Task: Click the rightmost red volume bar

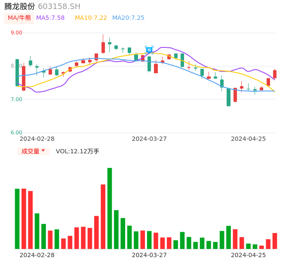Action: click(275, 241)
